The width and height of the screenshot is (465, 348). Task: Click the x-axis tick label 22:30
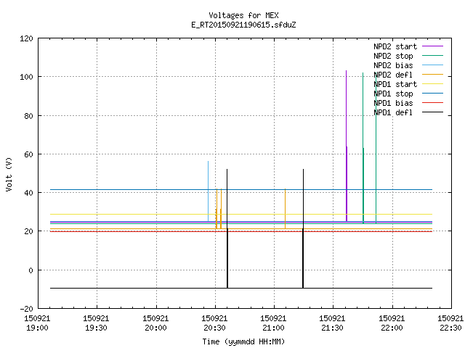(450, 328)
